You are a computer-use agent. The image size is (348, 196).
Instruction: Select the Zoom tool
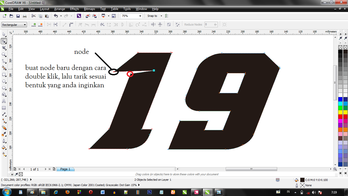[4, 54]
